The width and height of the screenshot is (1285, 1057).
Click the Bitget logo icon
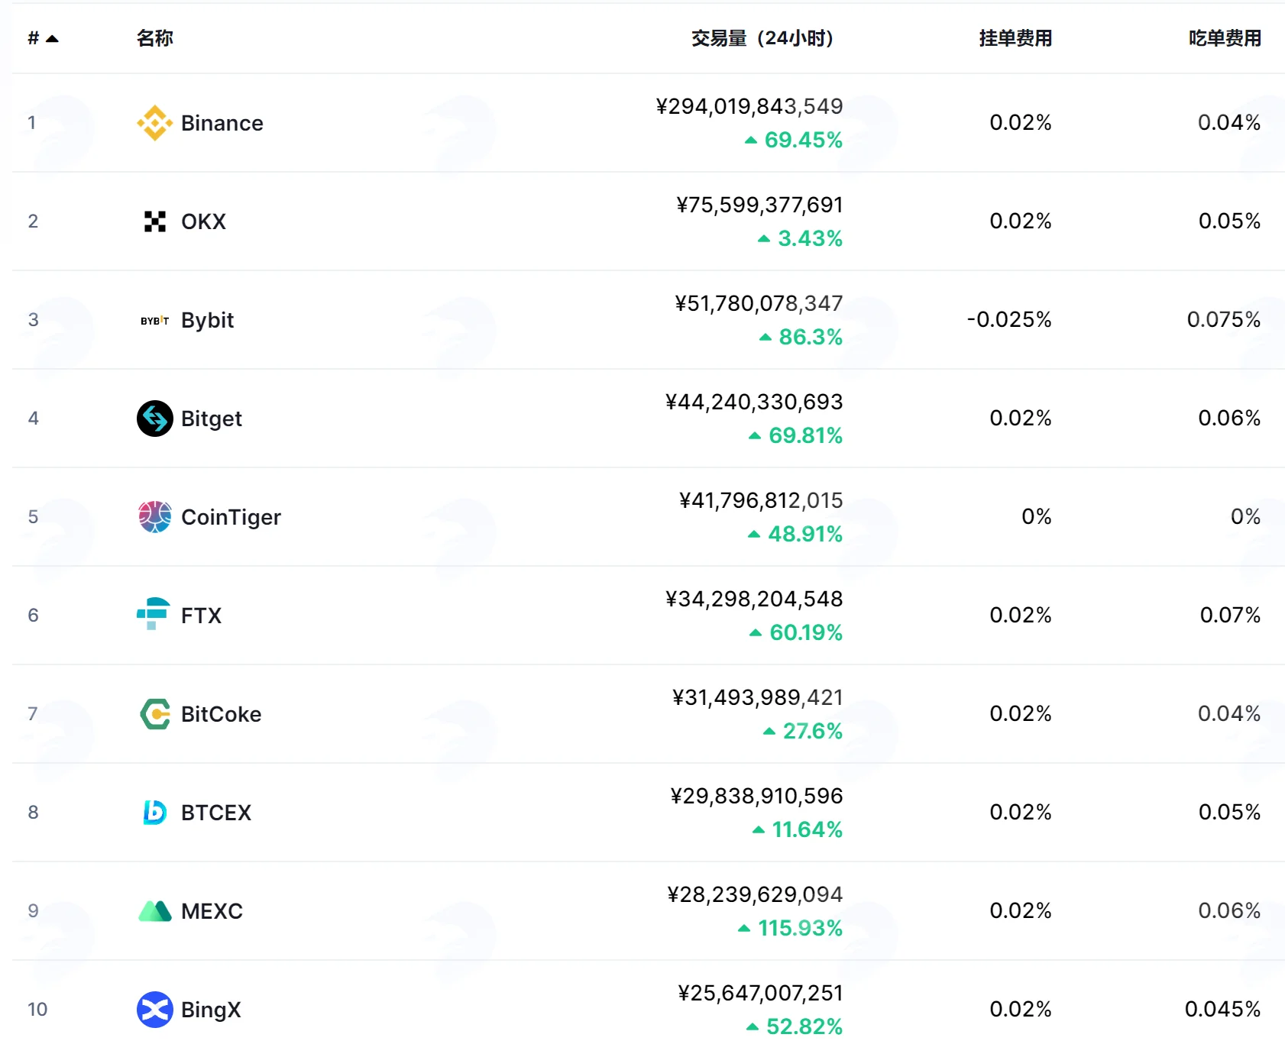pyautogui.click(x=155, y=419)
